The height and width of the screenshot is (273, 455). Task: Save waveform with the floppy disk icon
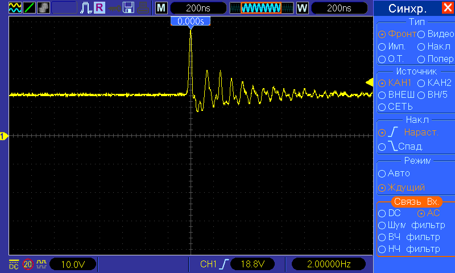click(129, 8)
